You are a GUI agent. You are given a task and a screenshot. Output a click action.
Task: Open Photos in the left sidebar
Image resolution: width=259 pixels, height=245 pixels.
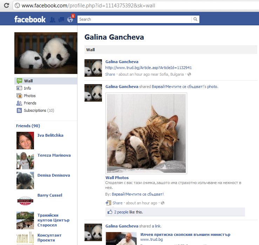(29, 96)
